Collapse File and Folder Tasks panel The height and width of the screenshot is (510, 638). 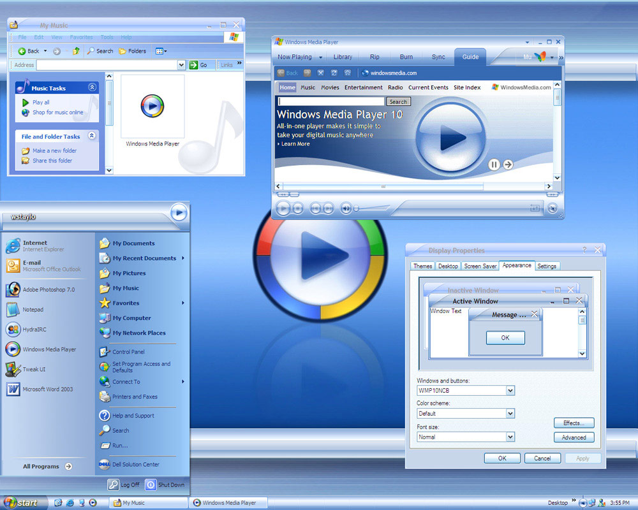pyautogui.click(x=93, y=135)
